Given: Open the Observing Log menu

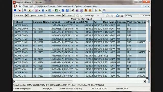Looking at the screenshot, I should coord(29,6).
